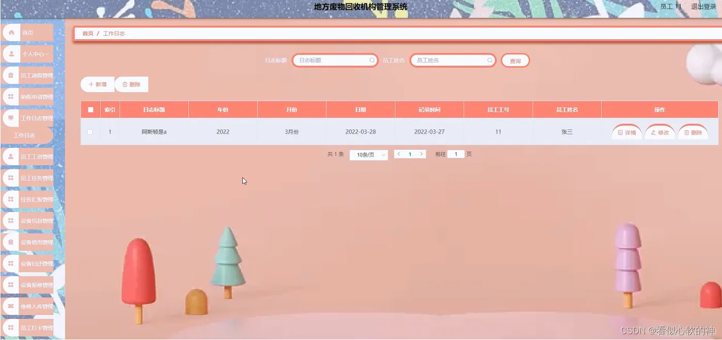Click the 张三 employee name cell
The height and width of the screenshot is (340, 722).
click(567, 132)
